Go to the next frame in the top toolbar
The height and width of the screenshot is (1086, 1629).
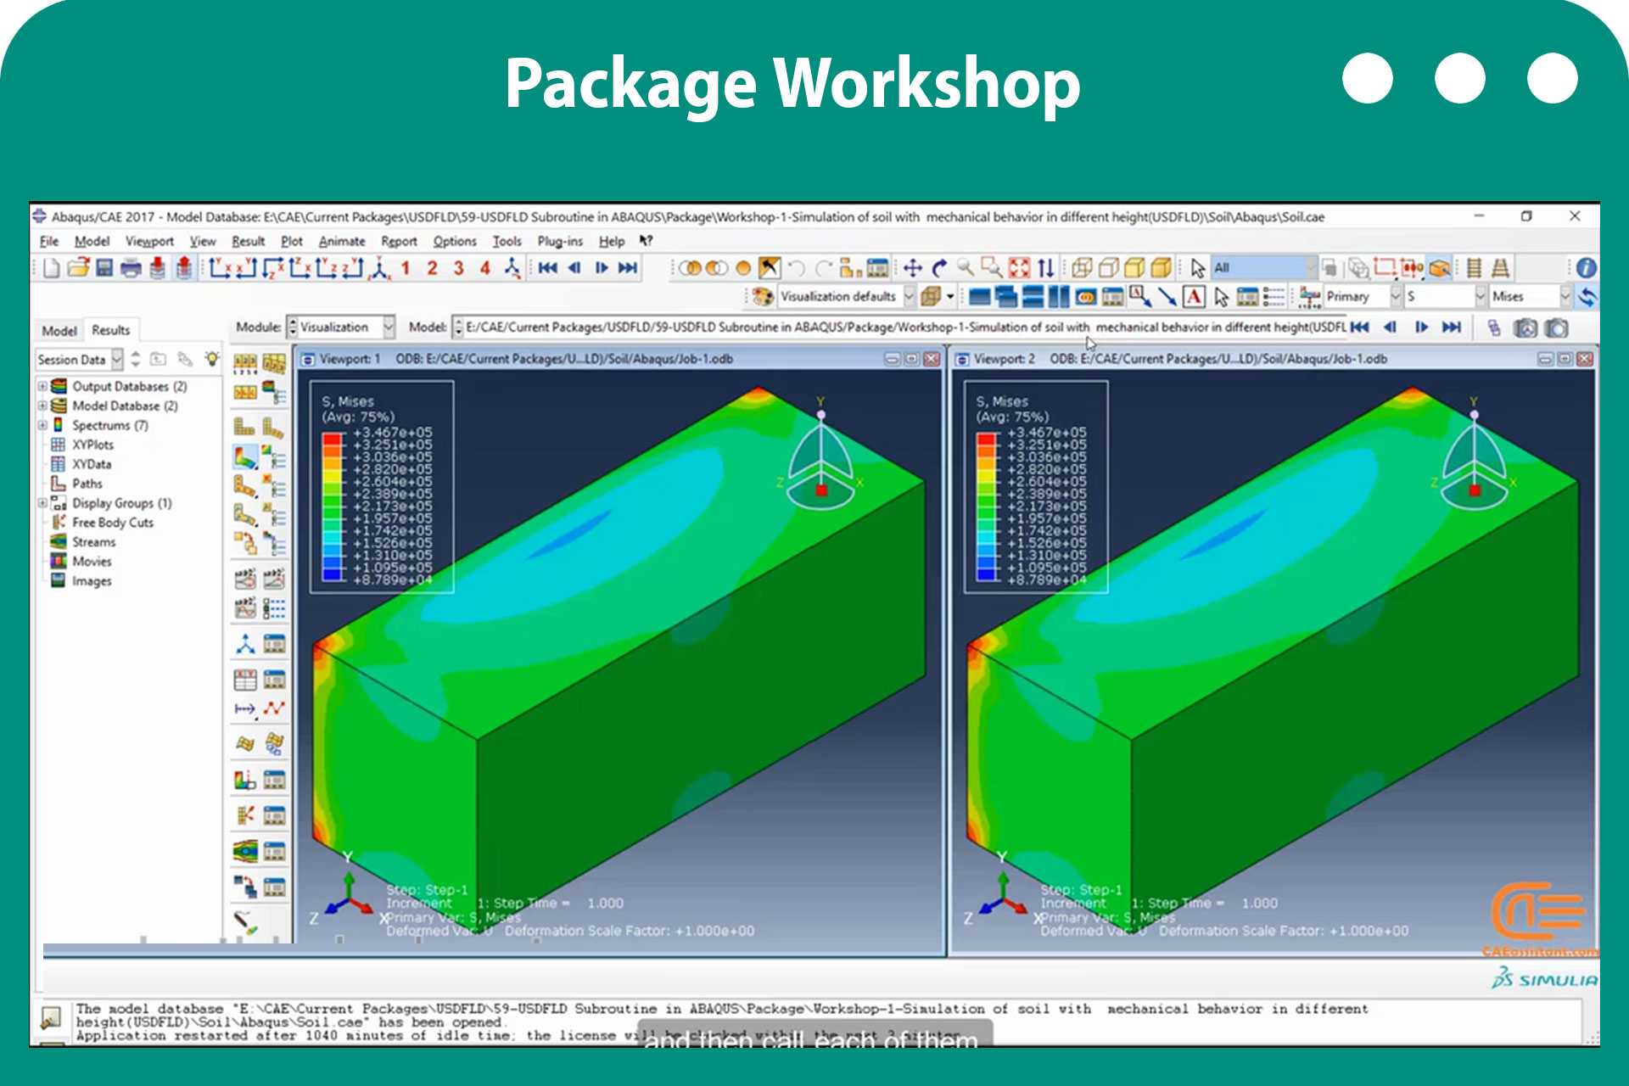click(602, 268)
